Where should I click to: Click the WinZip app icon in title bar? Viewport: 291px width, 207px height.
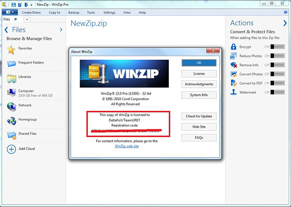(x=4, y=4)
